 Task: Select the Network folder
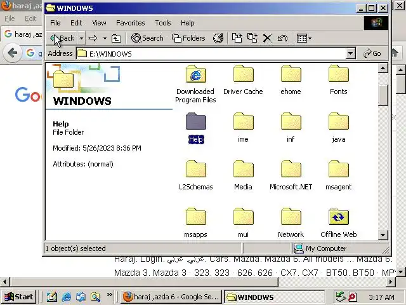point(291,223)
